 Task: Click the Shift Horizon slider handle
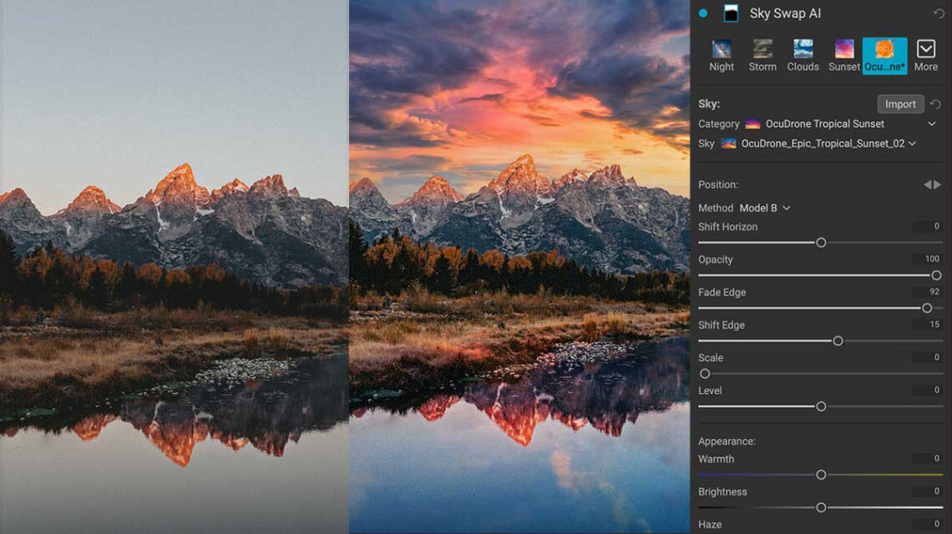pyautogui.click(x=821, y=243)
